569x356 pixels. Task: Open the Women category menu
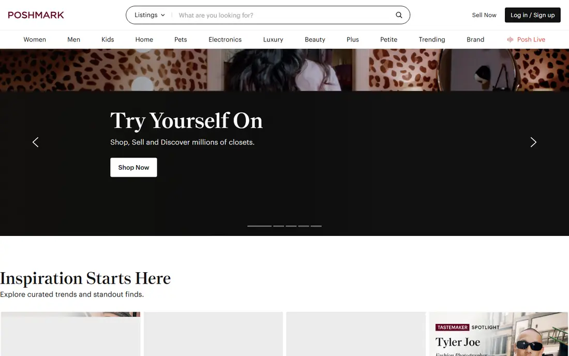[x=35, y=39]
